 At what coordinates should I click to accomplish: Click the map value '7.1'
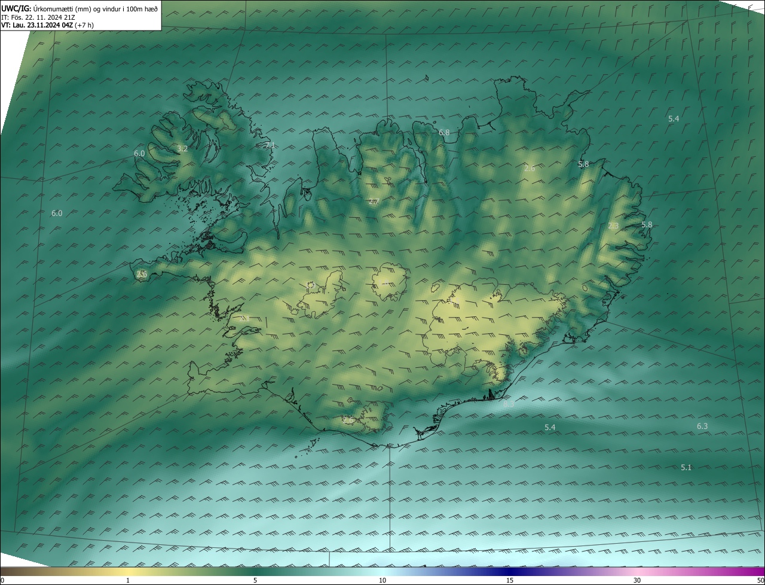270,145
